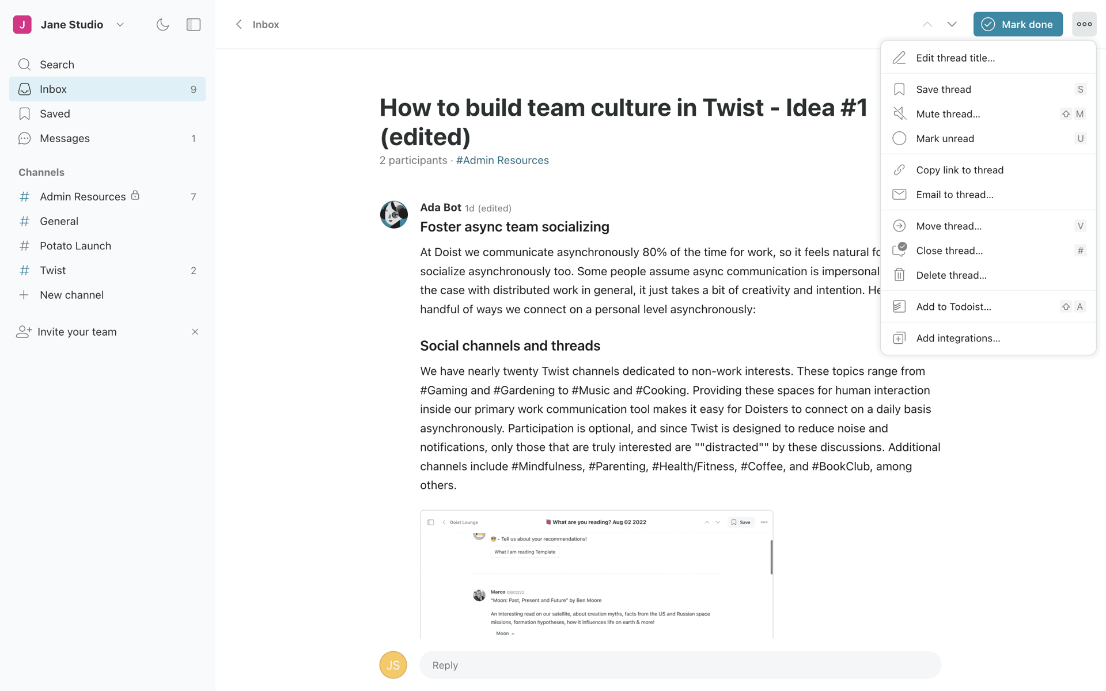The height and width of the screenshot is (691, 1106).
Task: Go to previous thread with up chevron
Action: tap(927, 24)
